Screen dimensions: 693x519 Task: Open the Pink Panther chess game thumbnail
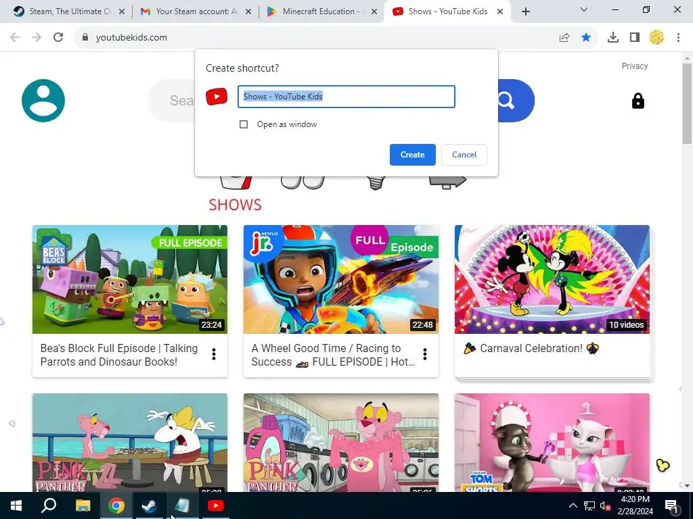pos(130,443)
